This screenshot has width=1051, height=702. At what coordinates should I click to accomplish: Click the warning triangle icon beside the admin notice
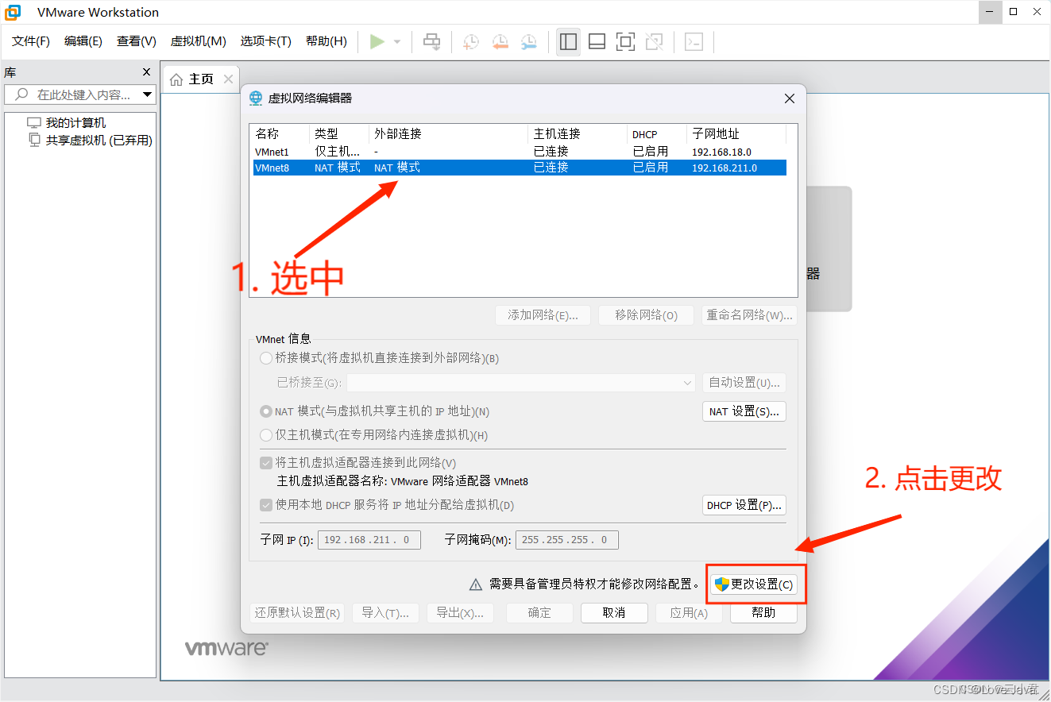(x=476, y=584)
